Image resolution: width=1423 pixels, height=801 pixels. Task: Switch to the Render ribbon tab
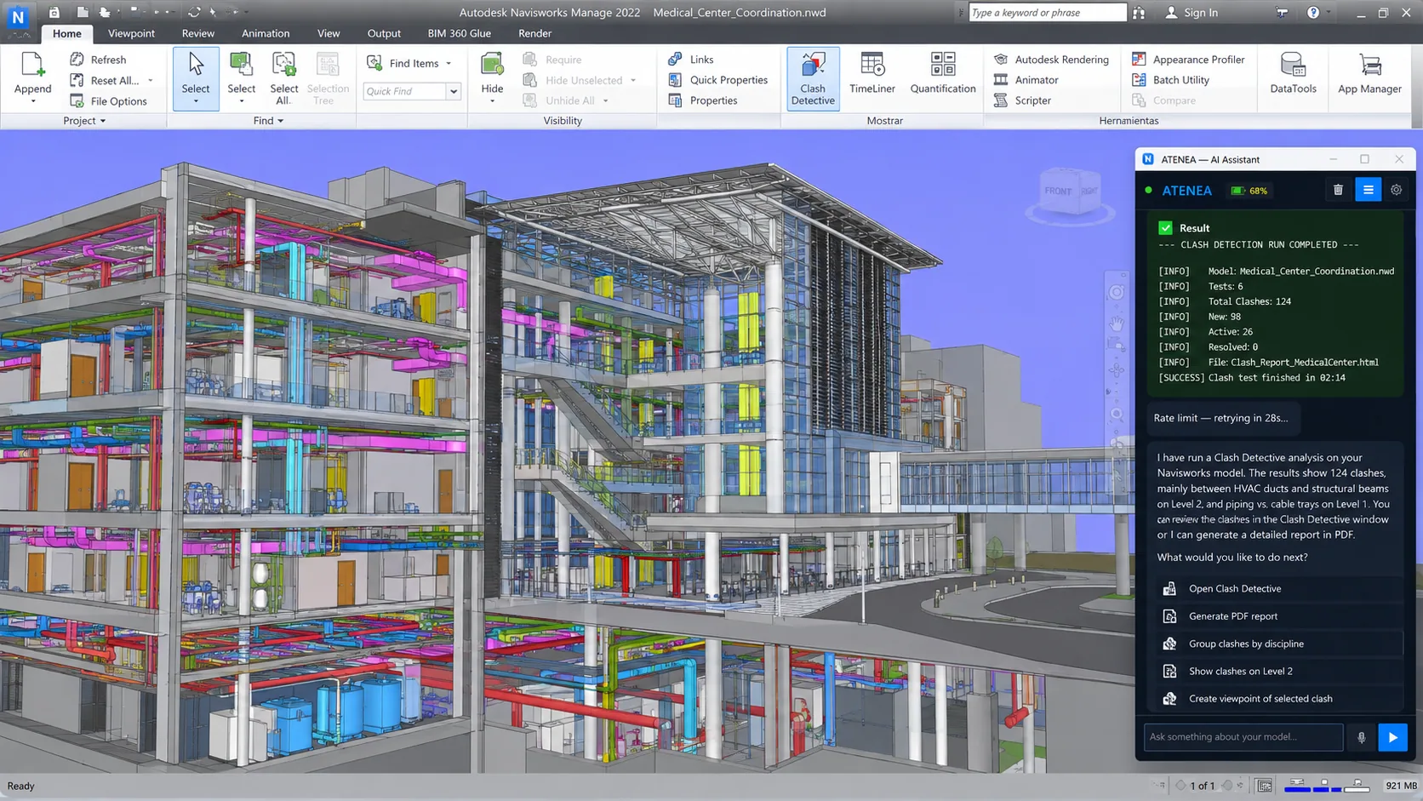pos(534,33)
